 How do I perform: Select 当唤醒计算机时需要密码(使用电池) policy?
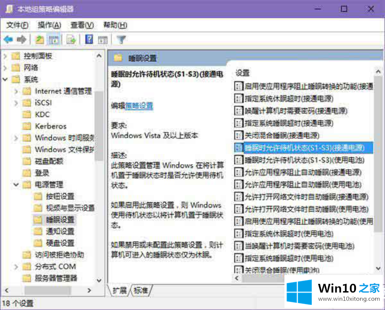(294, 246)
